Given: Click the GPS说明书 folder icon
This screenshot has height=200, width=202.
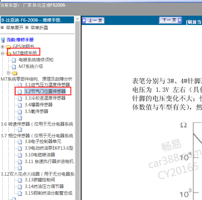Looking at the screenshot, I should click(x=8, y=47).
